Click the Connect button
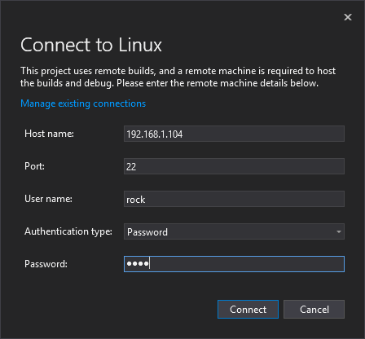This screenshot has height=339, width=365. coord(248,309)
